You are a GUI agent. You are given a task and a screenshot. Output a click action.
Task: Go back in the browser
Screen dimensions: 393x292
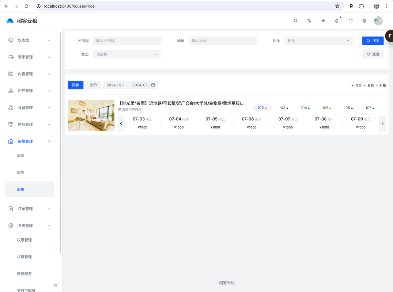6,6
